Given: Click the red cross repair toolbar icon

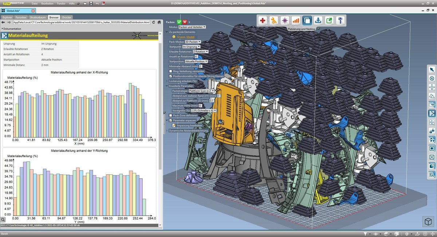Looking at the screenshot, I should (263, 20).
